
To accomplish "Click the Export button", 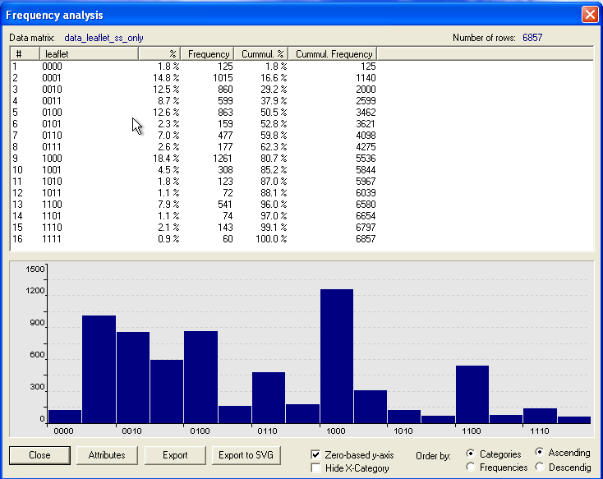I will click(175, 455).
